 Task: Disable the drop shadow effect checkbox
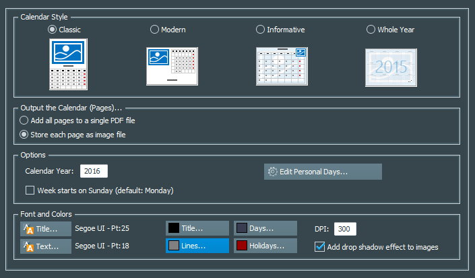click(320, 247)
